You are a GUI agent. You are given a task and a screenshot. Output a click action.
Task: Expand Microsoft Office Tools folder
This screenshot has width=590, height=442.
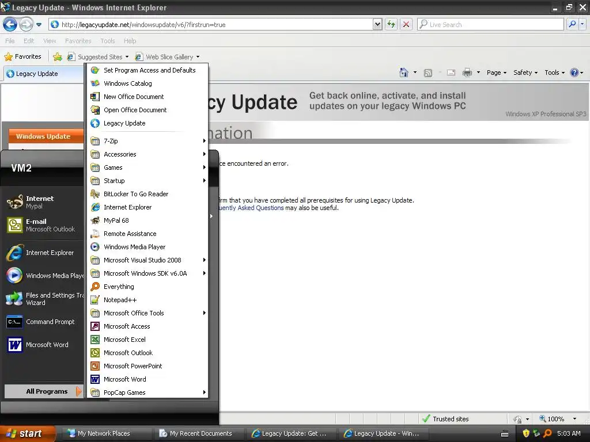[147, 313]
